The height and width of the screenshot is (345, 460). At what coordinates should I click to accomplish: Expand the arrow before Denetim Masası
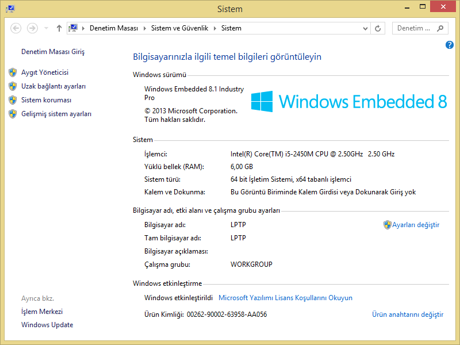pyautogui.click(x=83, y=28)
